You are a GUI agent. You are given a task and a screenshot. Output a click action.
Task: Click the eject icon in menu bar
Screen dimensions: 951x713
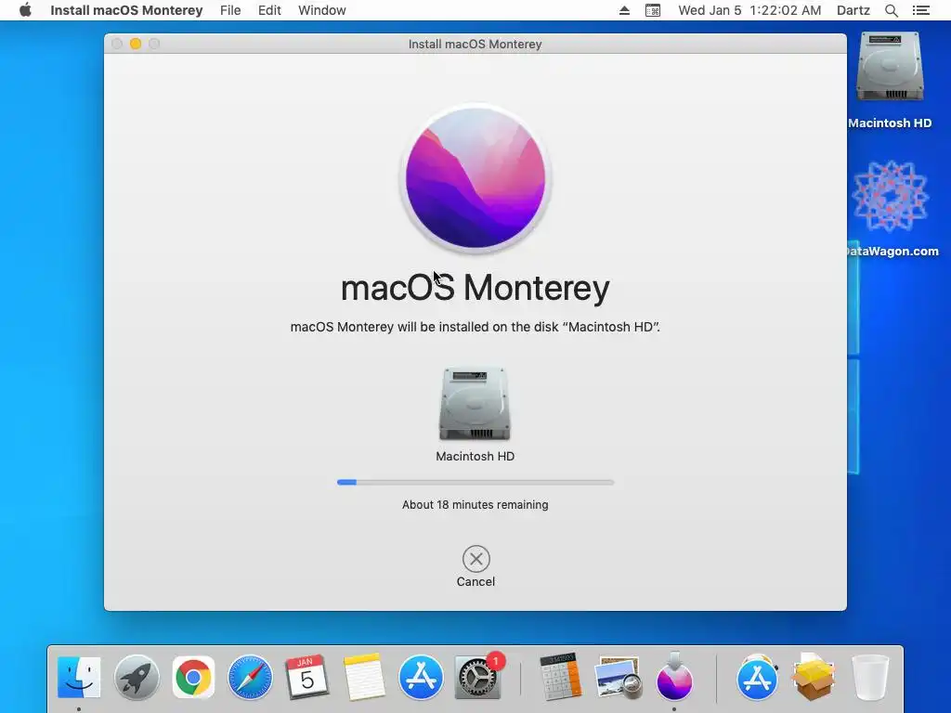624,10
